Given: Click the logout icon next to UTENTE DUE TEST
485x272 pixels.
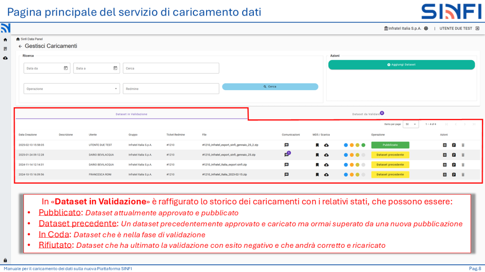Looking at the screenshot, I should [x=477, y=28].
